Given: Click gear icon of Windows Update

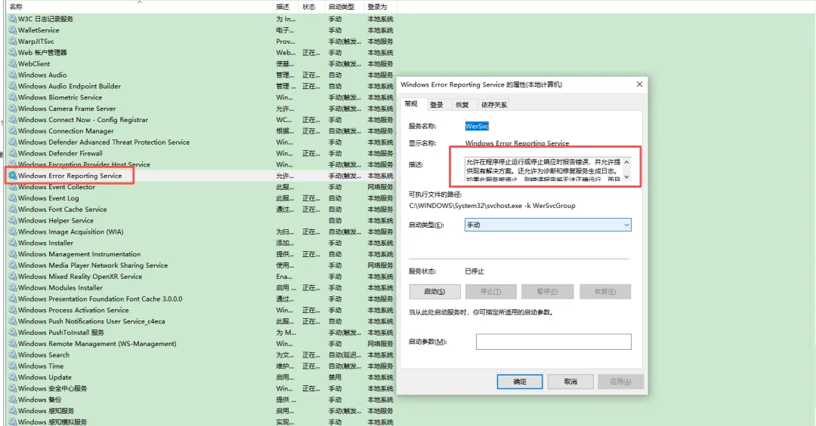Looking at the screenshot, I should coord(13,377).
